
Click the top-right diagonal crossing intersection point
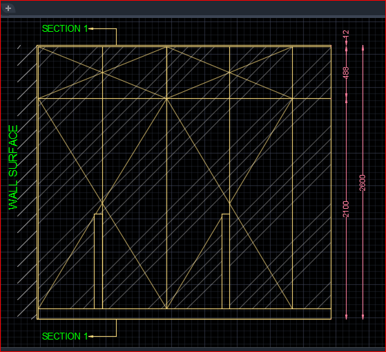tap(229, 73)
